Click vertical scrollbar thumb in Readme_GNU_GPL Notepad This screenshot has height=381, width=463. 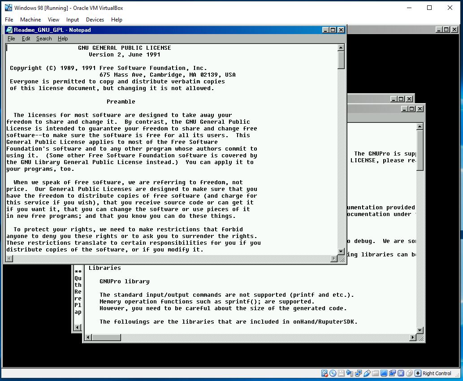(341, 60)
